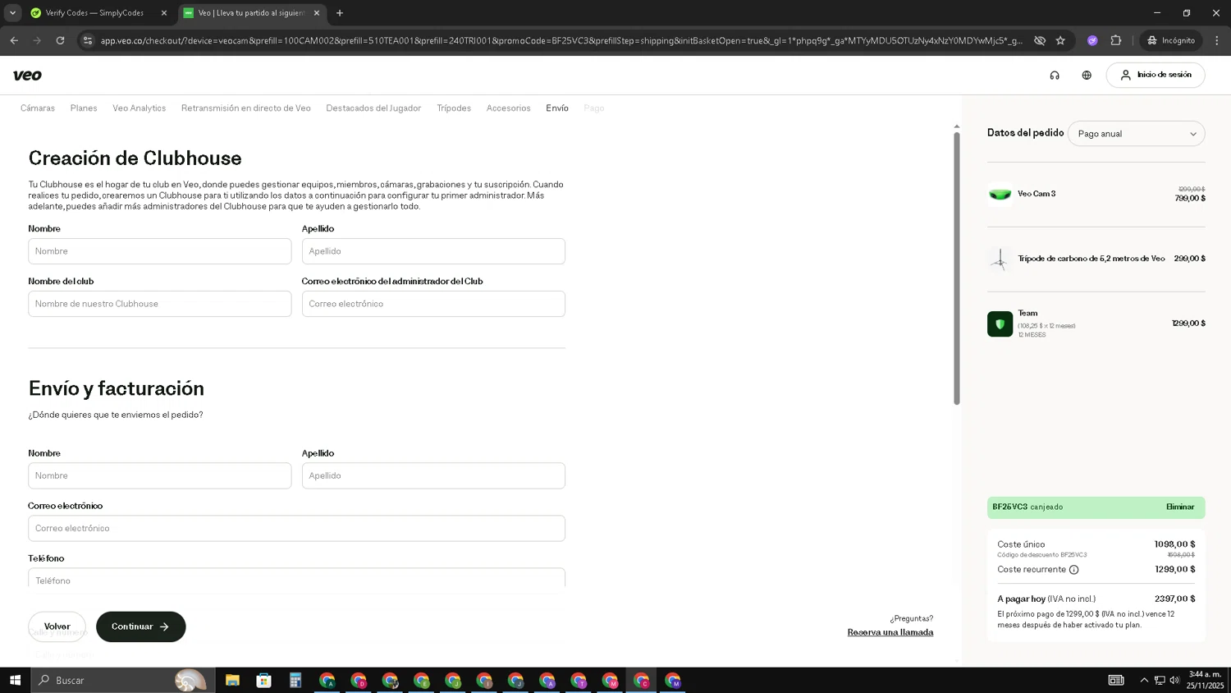The width and height of the screenshot is (1231, 693).
Task: Click the Veo logo
Action: (x=27, y=76)
